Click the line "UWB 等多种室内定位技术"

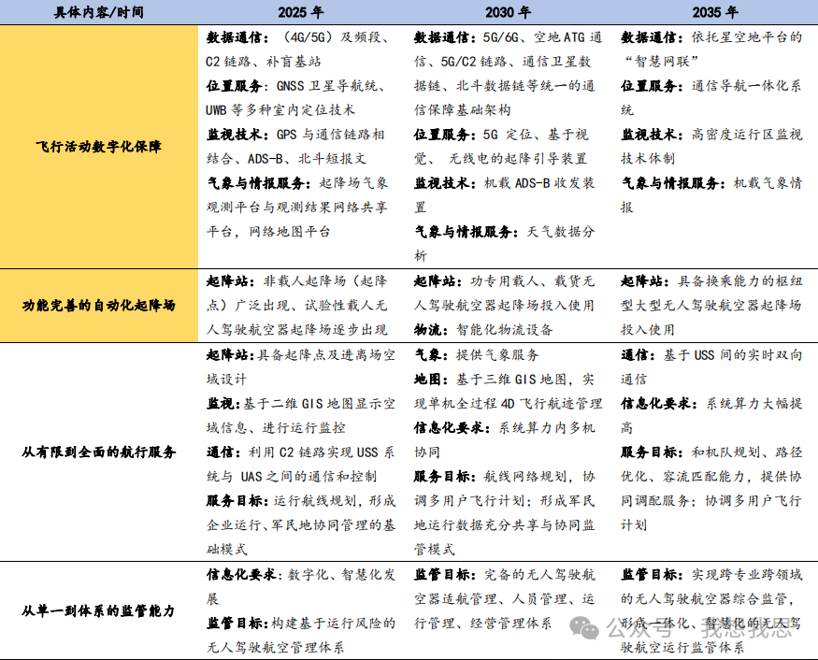point(280,110)
